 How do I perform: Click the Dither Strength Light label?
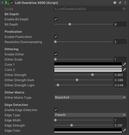(20, 85)
